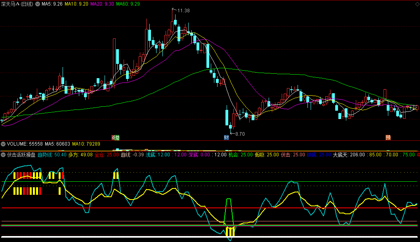The height and width of the screenshot is (242, 420).
Task: Click the green 港 marker
Action: click(x=117, y=138)
